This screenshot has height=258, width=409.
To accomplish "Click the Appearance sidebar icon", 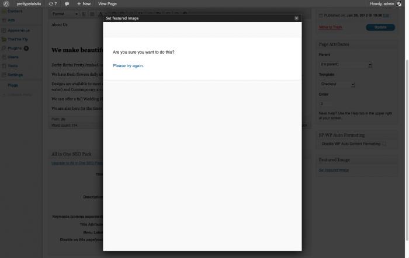I will click(x=4, y=30).
